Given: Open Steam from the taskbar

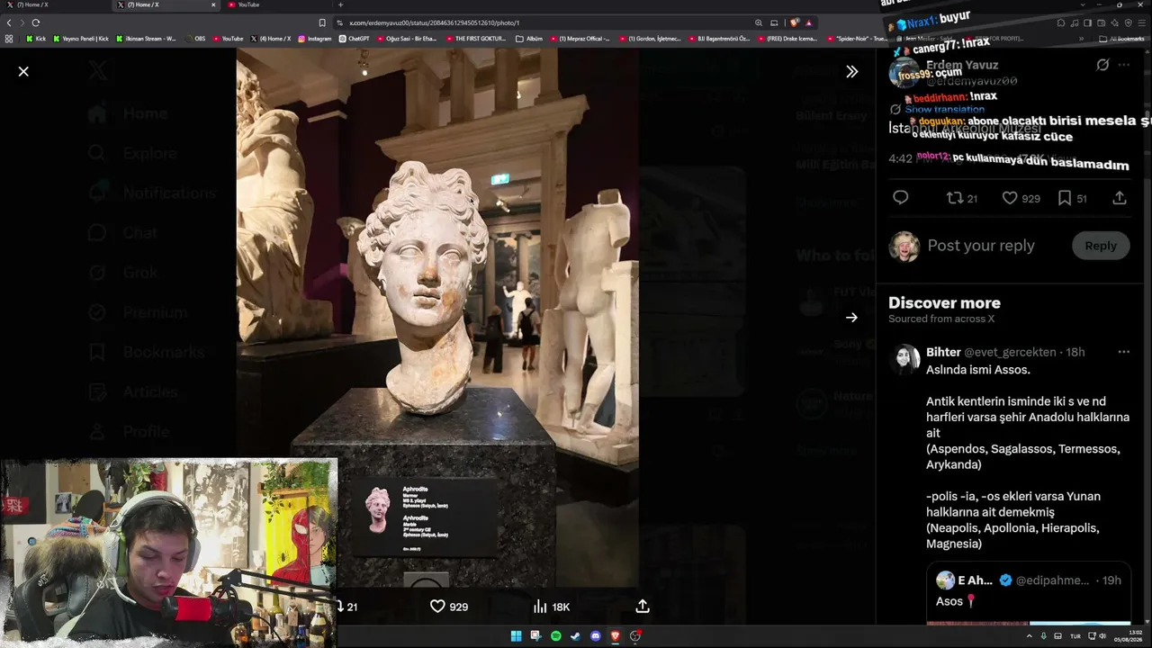Looking at the screenshot, I should [x=576, y=636].
